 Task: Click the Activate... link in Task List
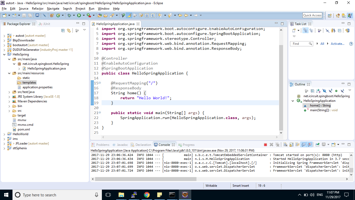coord(338,44)
